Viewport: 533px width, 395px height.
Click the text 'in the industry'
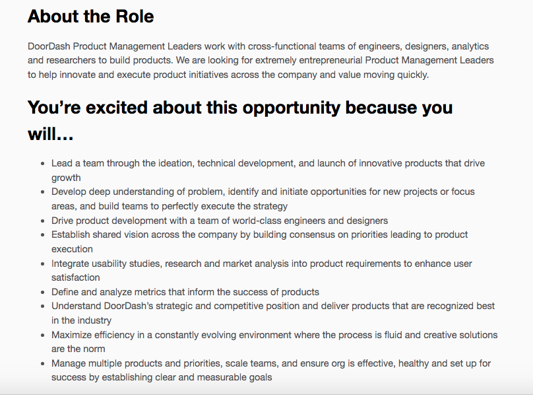tap(81, 320)
